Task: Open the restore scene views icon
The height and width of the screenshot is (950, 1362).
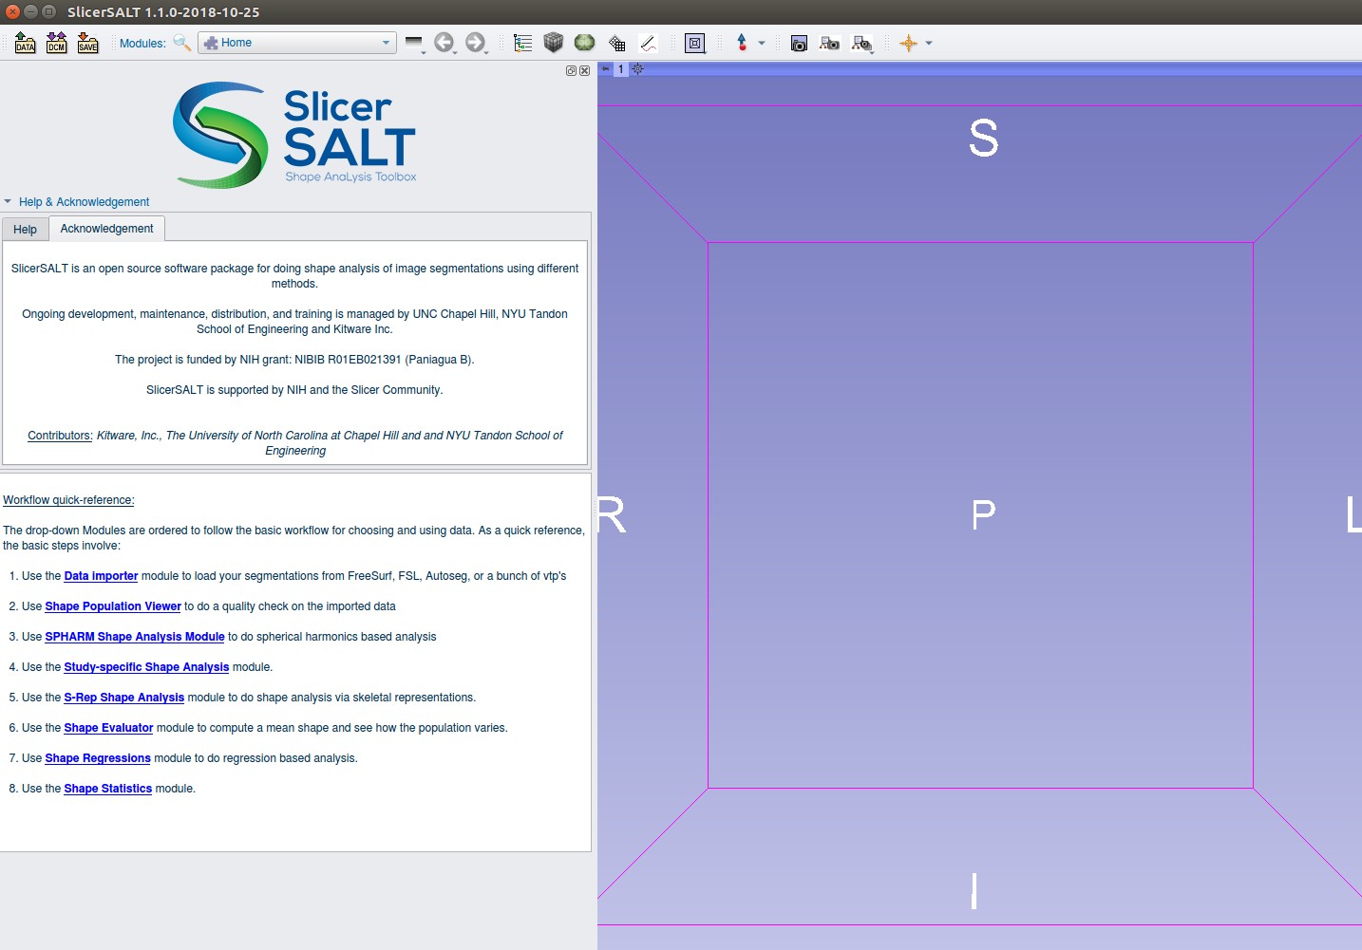Action: point(862,43)
